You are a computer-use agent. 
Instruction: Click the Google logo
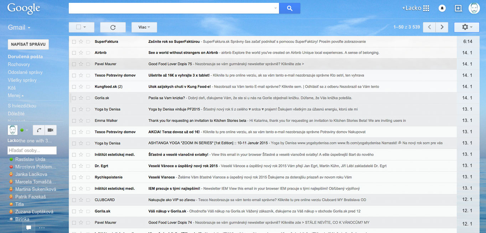pos(24,9)
